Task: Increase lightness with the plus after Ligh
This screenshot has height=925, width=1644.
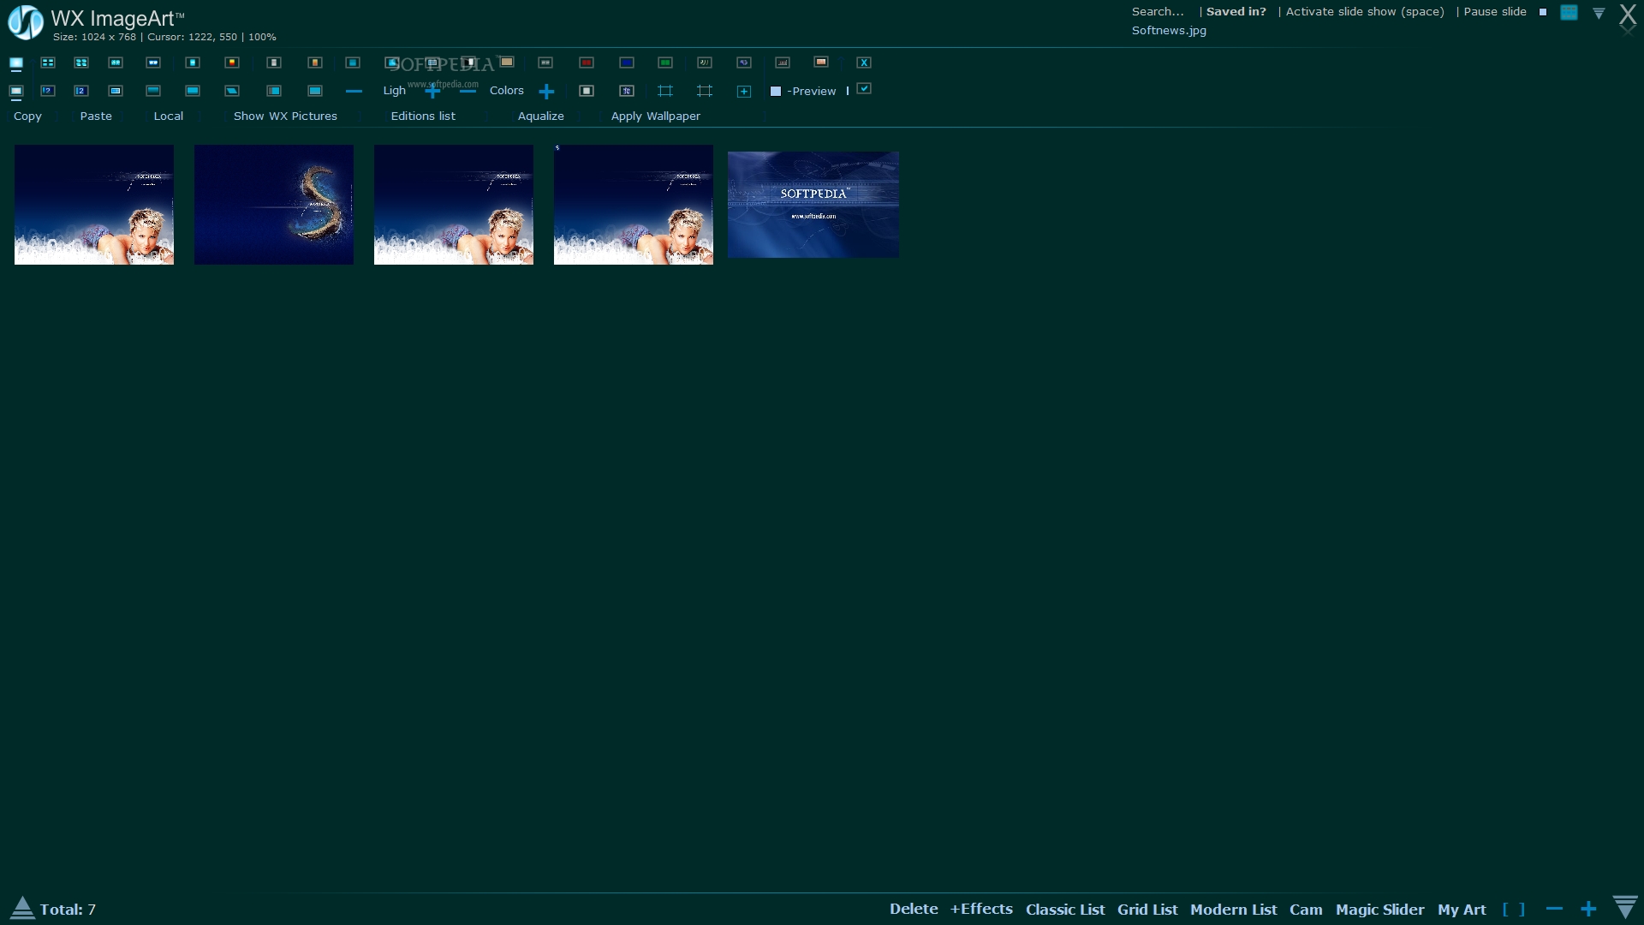Action: click(x=432, y=91)
